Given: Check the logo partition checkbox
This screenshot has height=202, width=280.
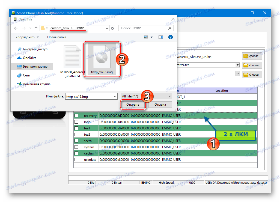Looking at the screenshot, I should pos(76,122).
